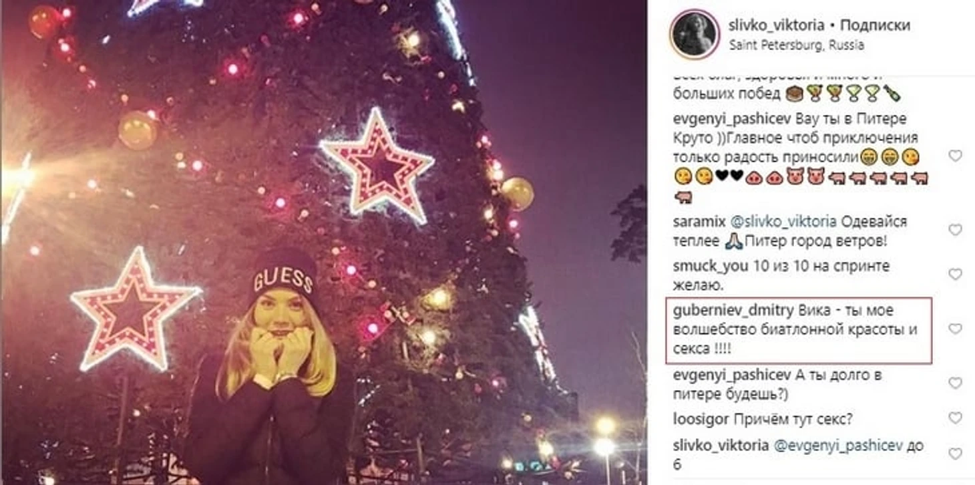
Task: Click the Christmas tree post photo
Action: [323, 242]
